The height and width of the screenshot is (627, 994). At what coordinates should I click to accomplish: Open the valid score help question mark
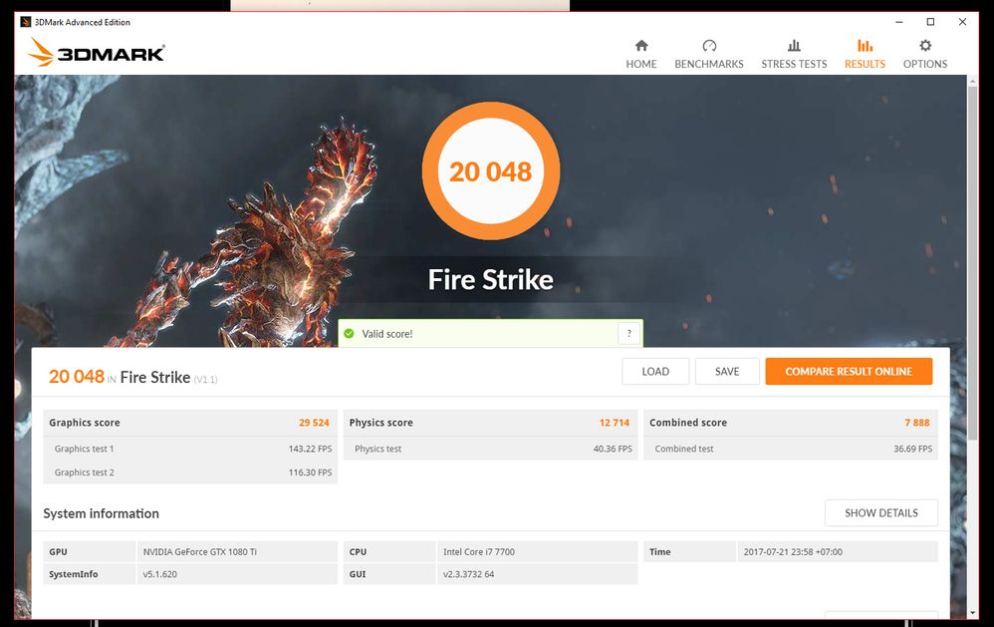[x=628, y=333]
